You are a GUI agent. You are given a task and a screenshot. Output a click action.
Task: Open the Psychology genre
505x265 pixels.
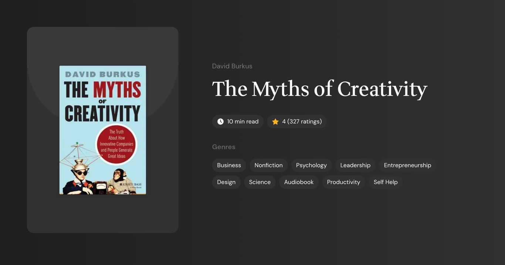tap(311, 165)
